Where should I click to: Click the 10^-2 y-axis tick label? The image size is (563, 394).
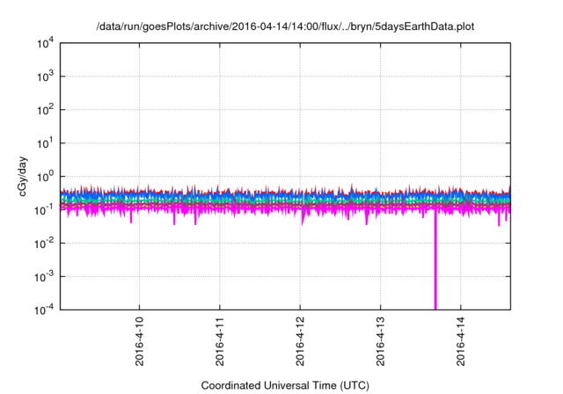pyautogui.click(x=45, y=244)
